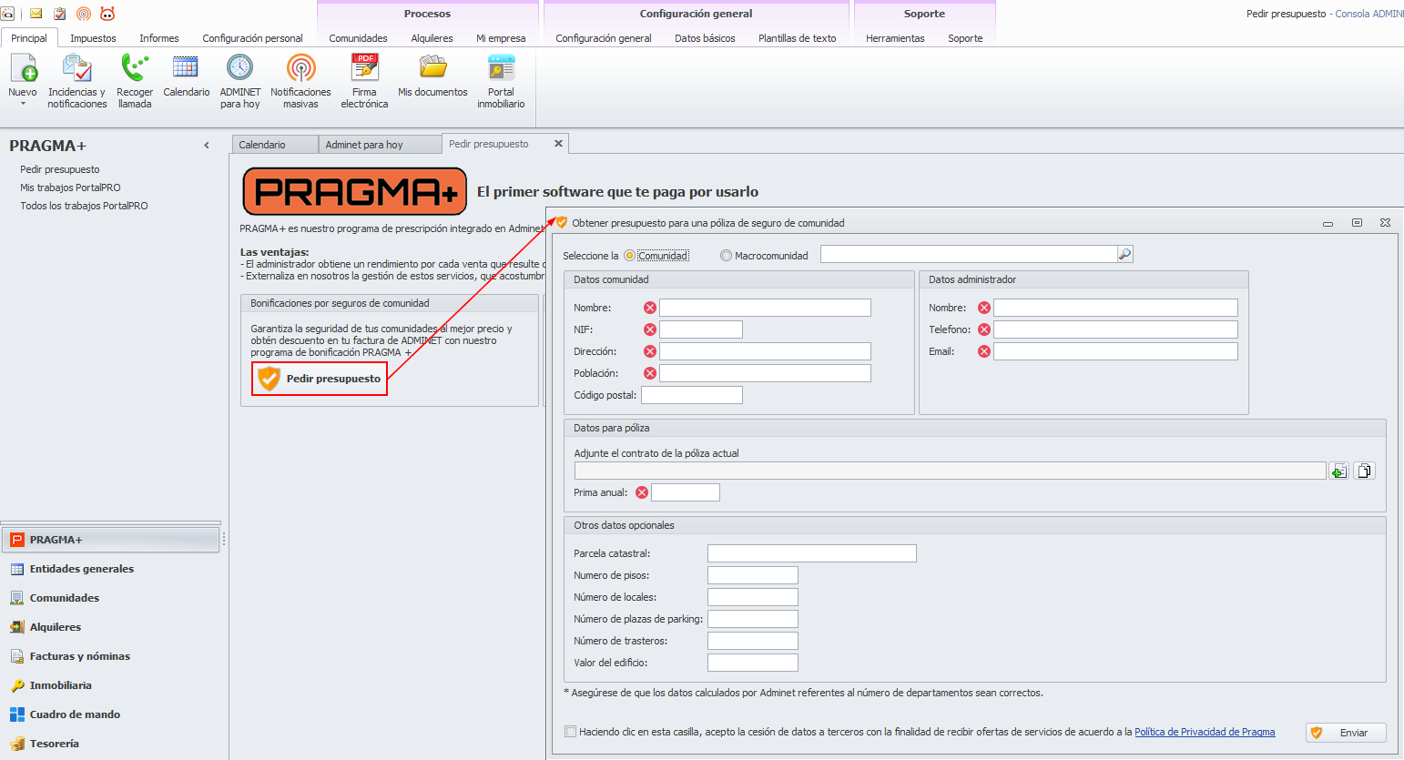Viewport: 1404px width, 760px height.
Task: Click Pedir presupuesto in side panel
Action: 60,169
